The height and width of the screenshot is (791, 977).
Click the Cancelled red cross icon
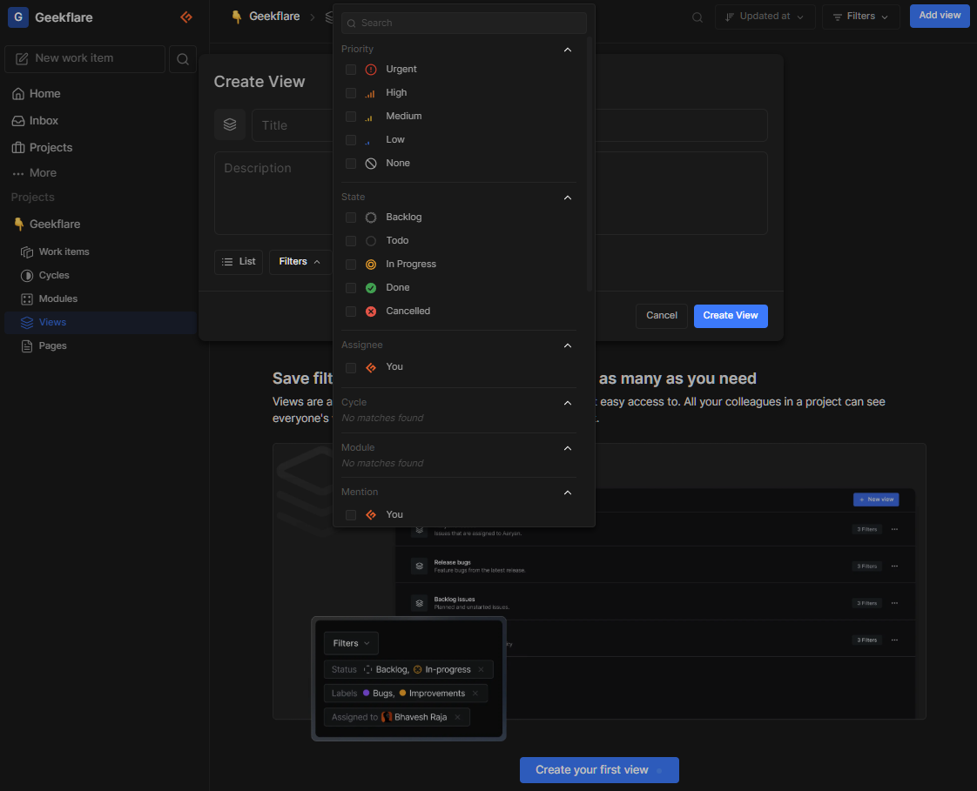point(371,312)
